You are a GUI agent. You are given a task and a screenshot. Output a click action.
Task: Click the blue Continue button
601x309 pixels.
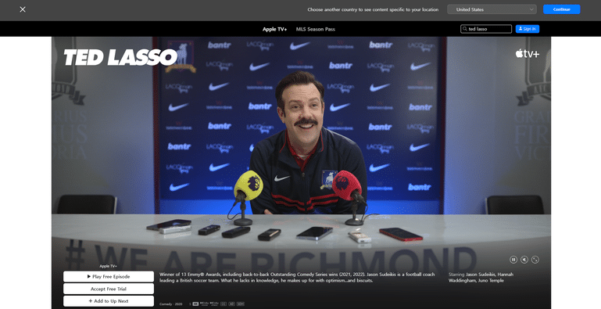[561, 9]
